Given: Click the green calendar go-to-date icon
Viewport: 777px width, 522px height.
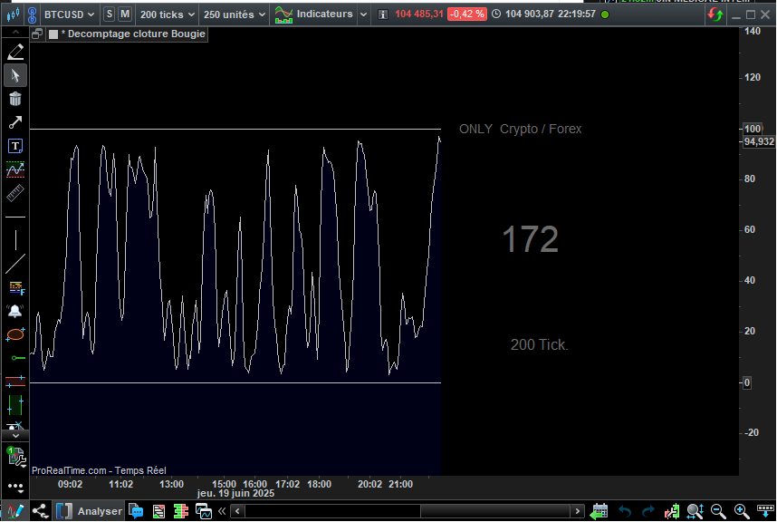Looking at the screenshot, I should (x=600, y=511).
